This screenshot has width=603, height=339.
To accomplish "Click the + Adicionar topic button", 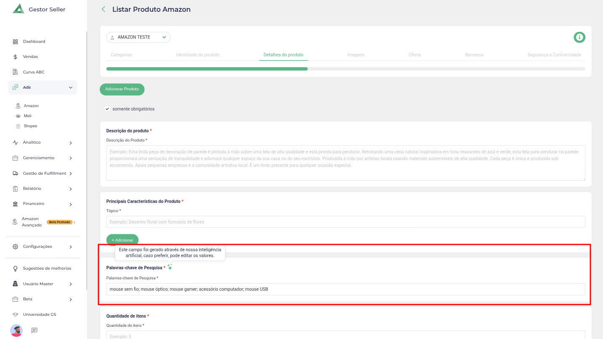I will (122, 240).
